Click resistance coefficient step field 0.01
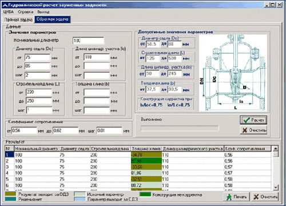 pos(109,130)
